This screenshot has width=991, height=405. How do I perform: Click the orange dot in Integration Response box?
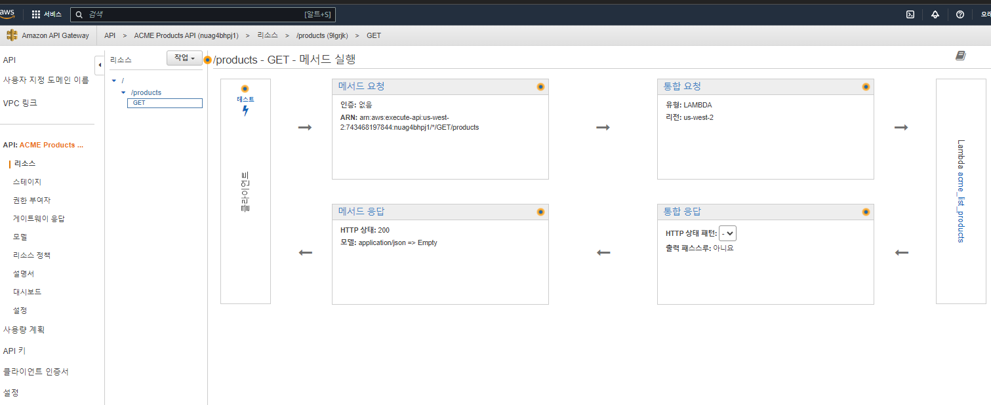[866, 212]
